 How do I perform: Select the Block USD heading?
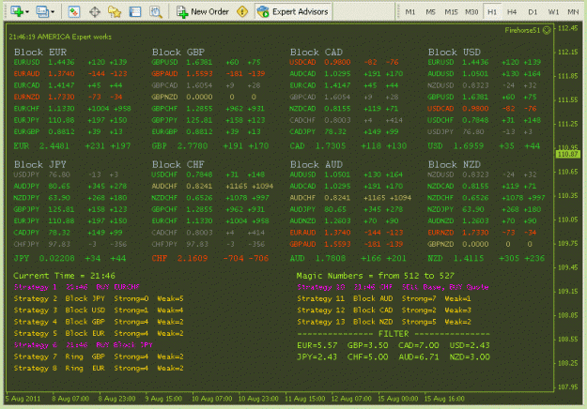pyautogui.click(x=454, y=52)
